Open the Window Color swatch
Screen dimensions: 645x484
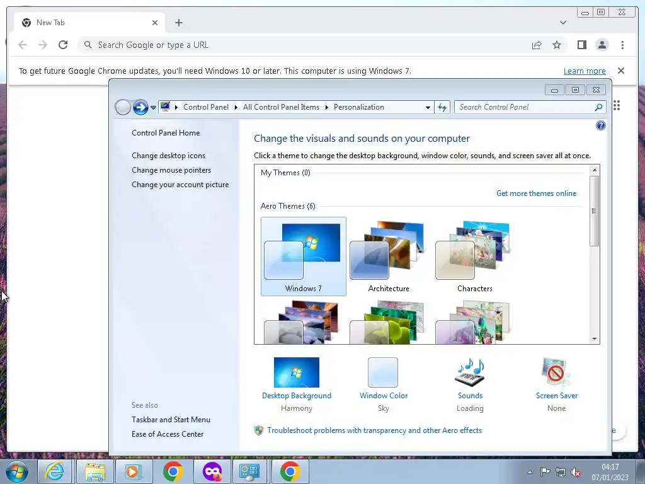click(x=383, y=372)
